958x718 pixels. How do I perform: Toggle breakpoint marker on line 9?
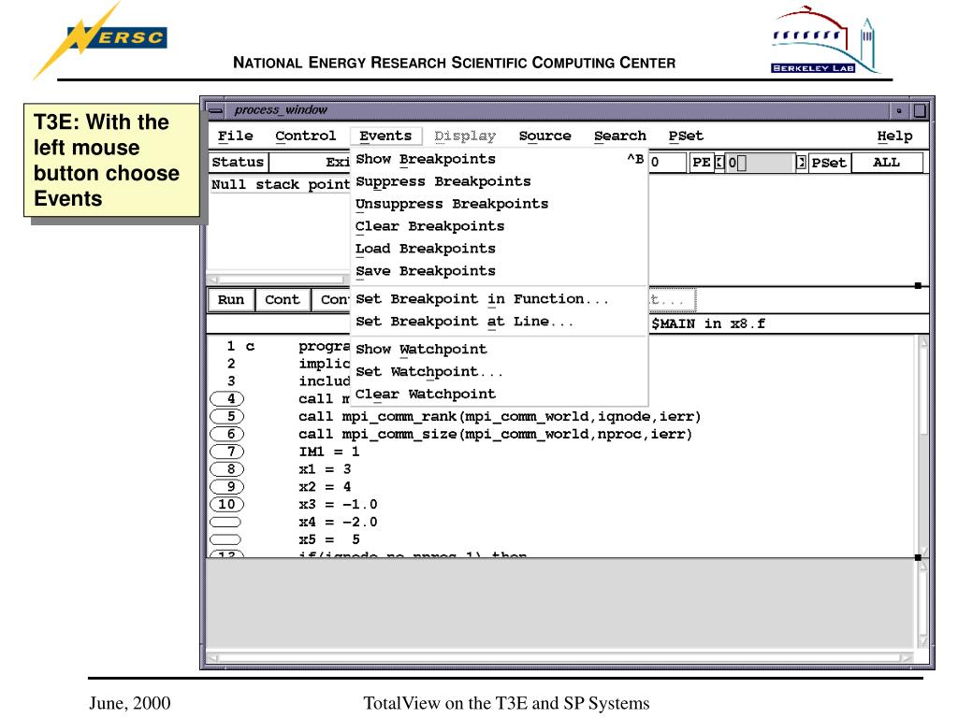point(226,486)
